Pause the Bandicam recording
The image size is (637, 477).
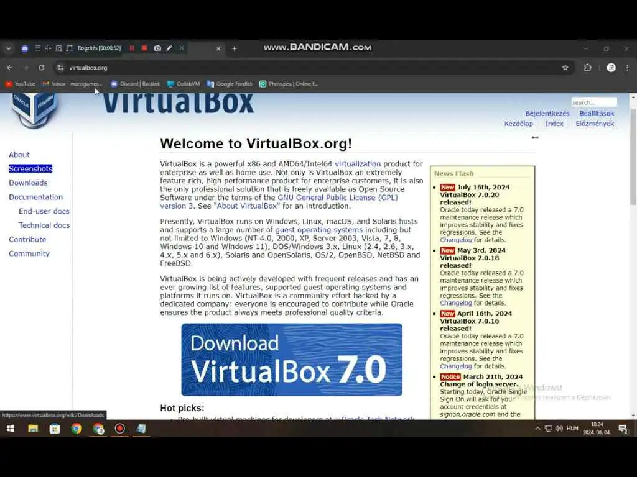tap(132, 48)
